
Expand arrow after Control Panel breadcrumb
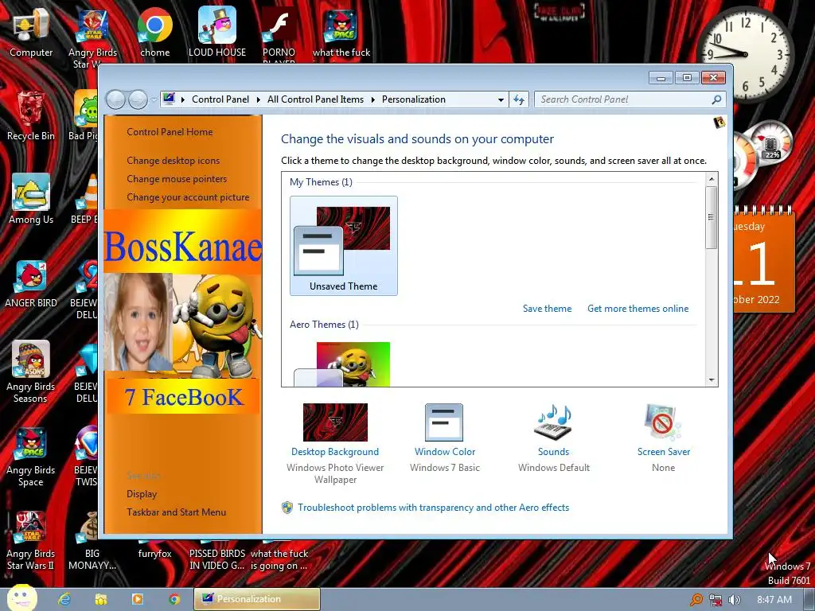coord(259,99)
